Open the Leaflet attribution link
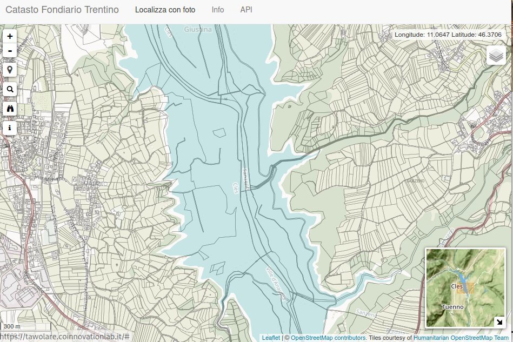 (x=271, y=338)
